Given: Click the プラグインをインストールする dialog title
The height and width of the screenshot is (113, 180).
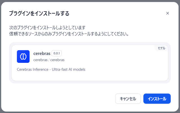Looking at the screenshot, I should [x=39, y=13].
